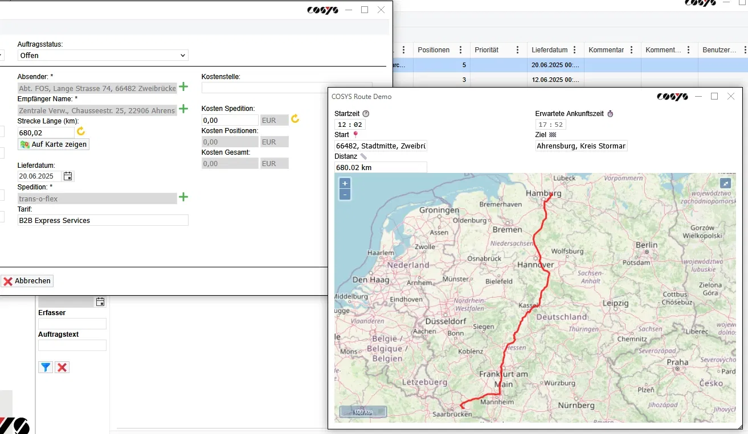This screenshot has width=748, height=434.
Task: Click the Kostenstelle input field
Action: (287, 88)
